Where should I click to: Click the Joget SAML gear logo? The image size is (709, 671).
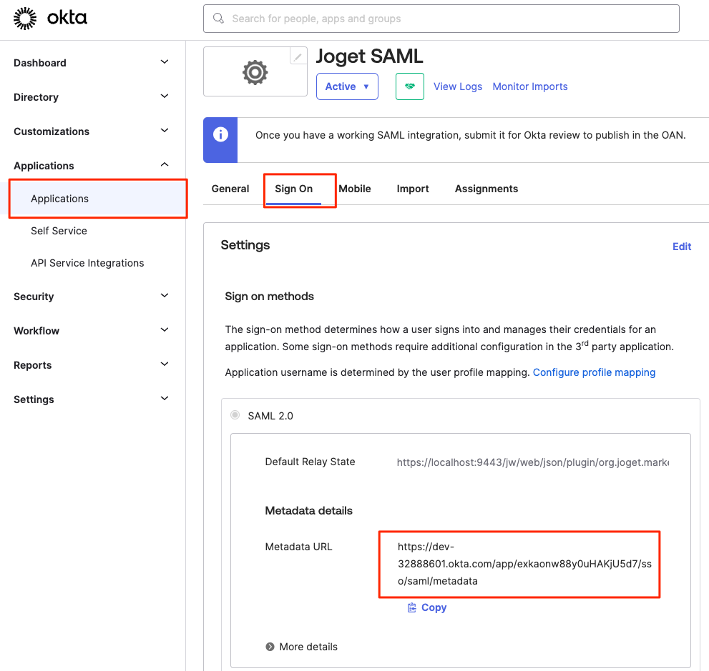[255, 72]
